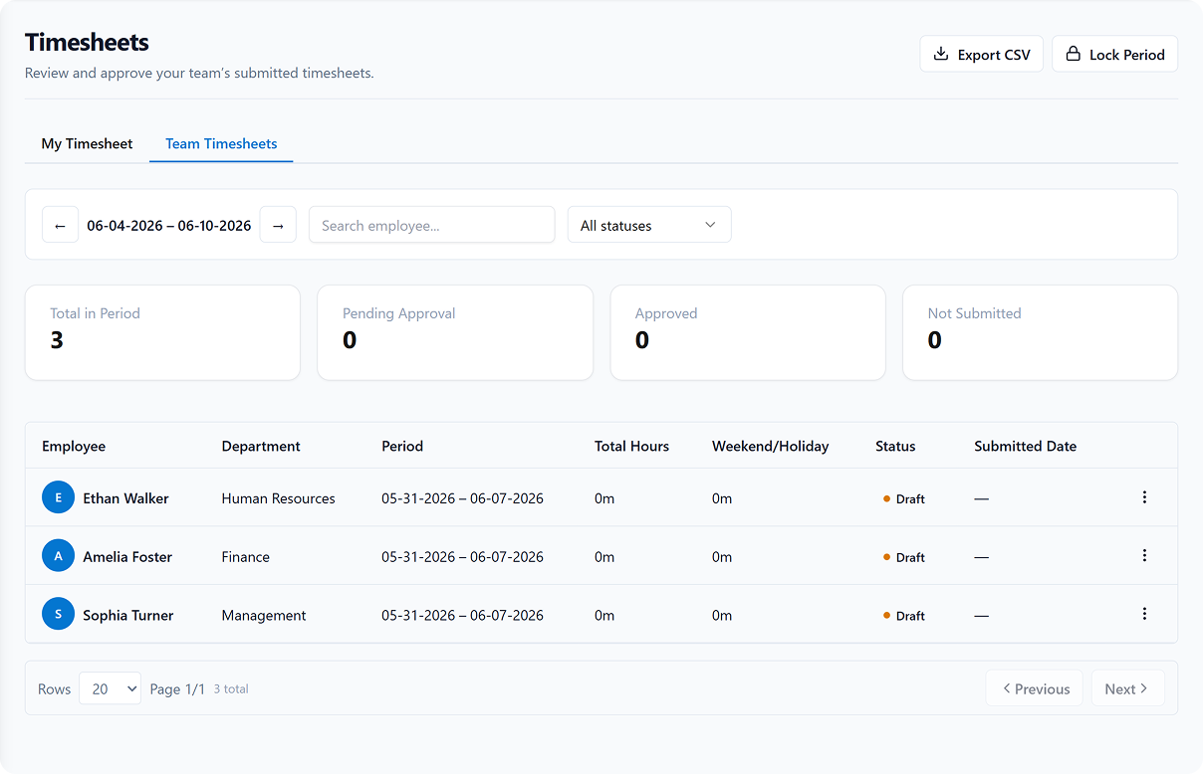
Task: Lock the current period
Action: coord(1114,55)
